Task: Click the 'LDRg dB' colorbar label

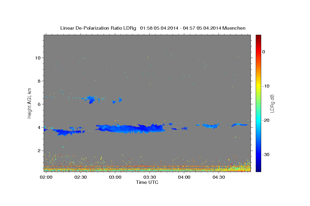Action: click(272, 104)
